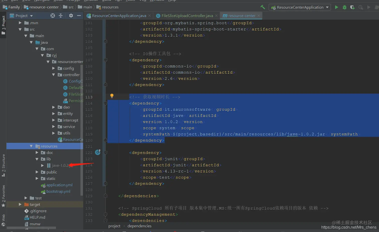This screenshot has height=232, width=379.
Task: Start debugging with the bug icon
Action: 345,7
